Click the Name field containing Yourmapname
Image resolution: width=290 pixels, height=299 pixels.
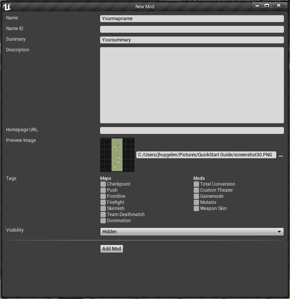192,19
